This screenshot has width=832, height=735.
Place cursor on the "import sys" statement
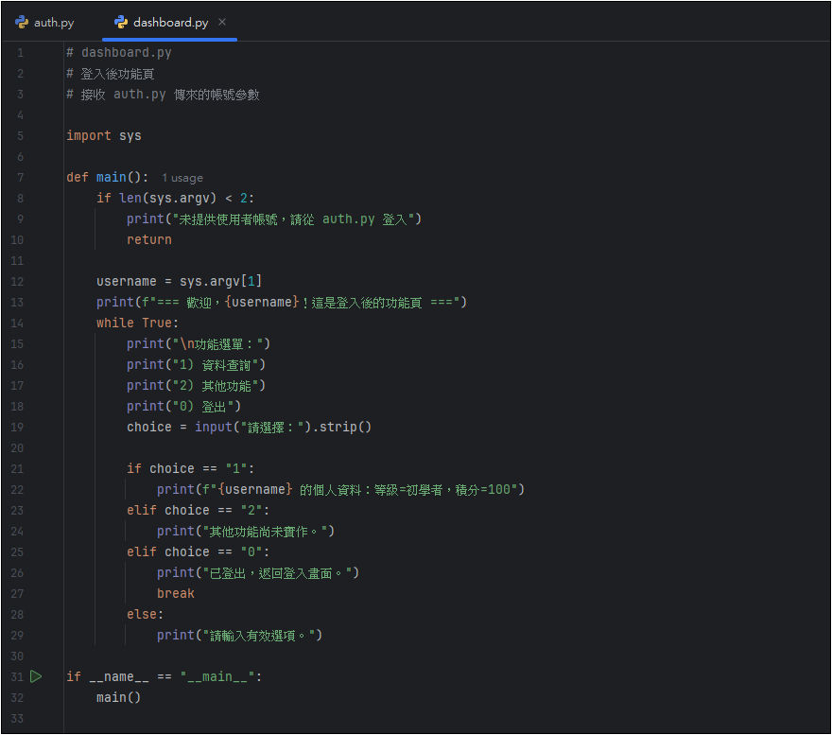pyautogui.click(x=104, y=135)
